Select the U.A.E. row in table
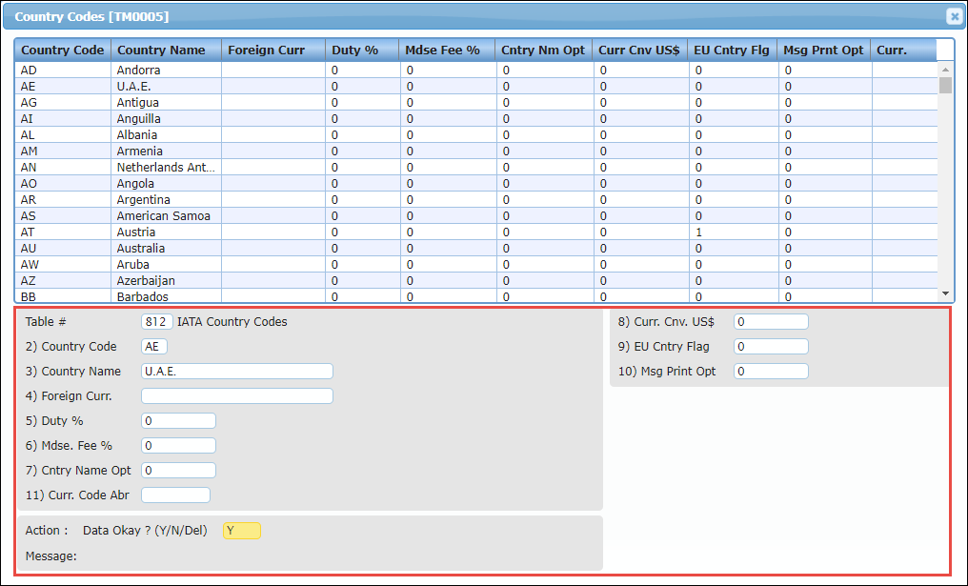This screenshot has height=586, width=968. [475, 87]
